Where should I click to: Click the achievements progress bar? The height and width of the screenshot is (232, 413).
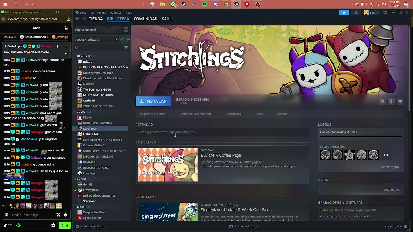point(361,136)
